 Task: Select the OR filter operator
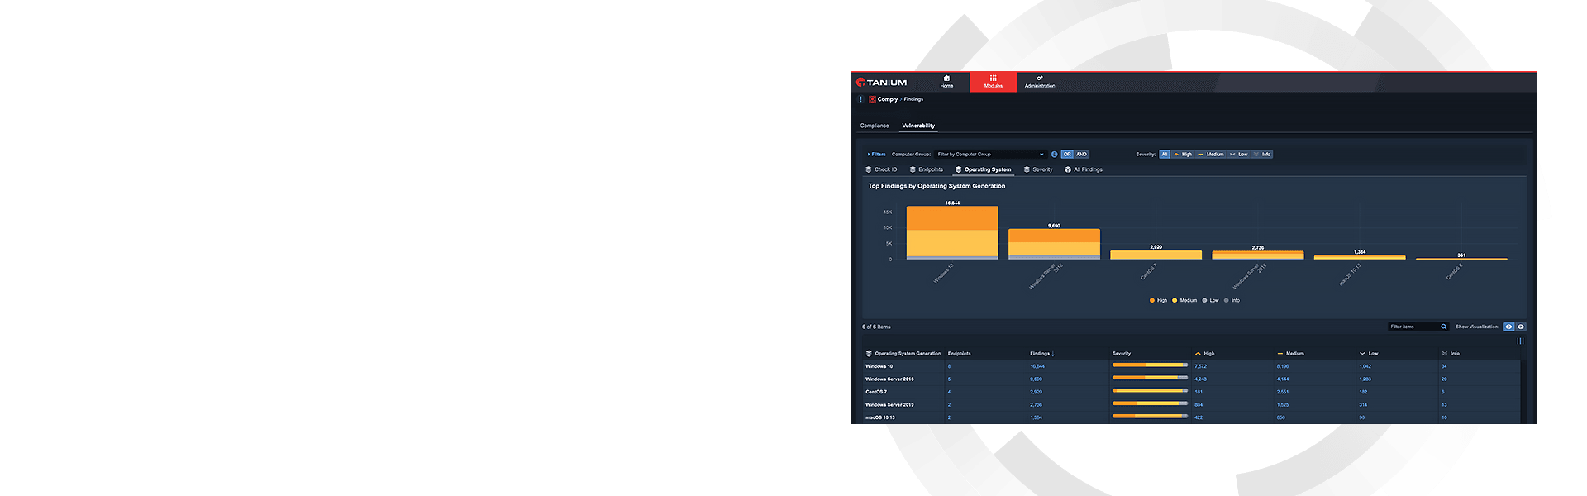pos(1067,155)
